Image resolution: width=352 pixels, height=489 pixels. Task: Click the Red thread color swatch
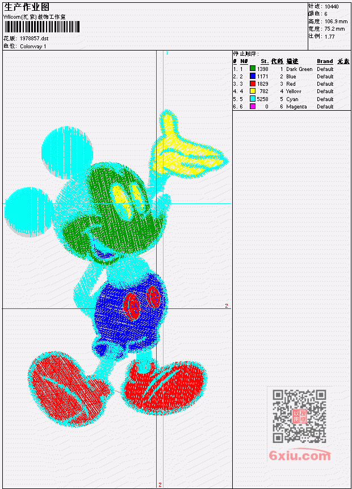pos(253,83)
